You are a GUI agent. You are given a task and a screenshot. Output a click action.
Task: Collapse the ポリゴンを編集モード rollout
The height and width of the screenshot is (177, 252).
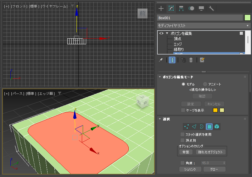(160, 77)
